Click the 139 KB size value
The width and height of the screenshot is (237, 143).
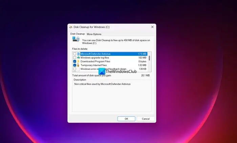(x=143, y=69)
